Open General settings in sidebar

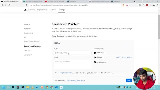[x=27, y=24]
